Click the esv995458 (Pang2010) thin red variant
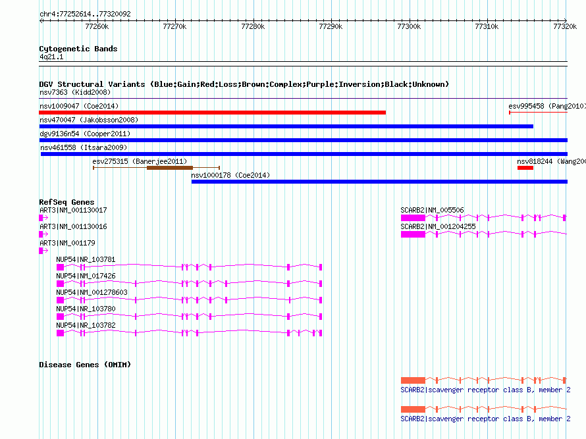586x439 pixels. (x=538, y=113)
